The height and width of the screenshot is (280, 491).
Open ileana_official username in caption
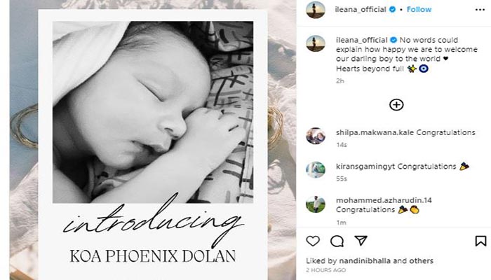tap(362, 40)
